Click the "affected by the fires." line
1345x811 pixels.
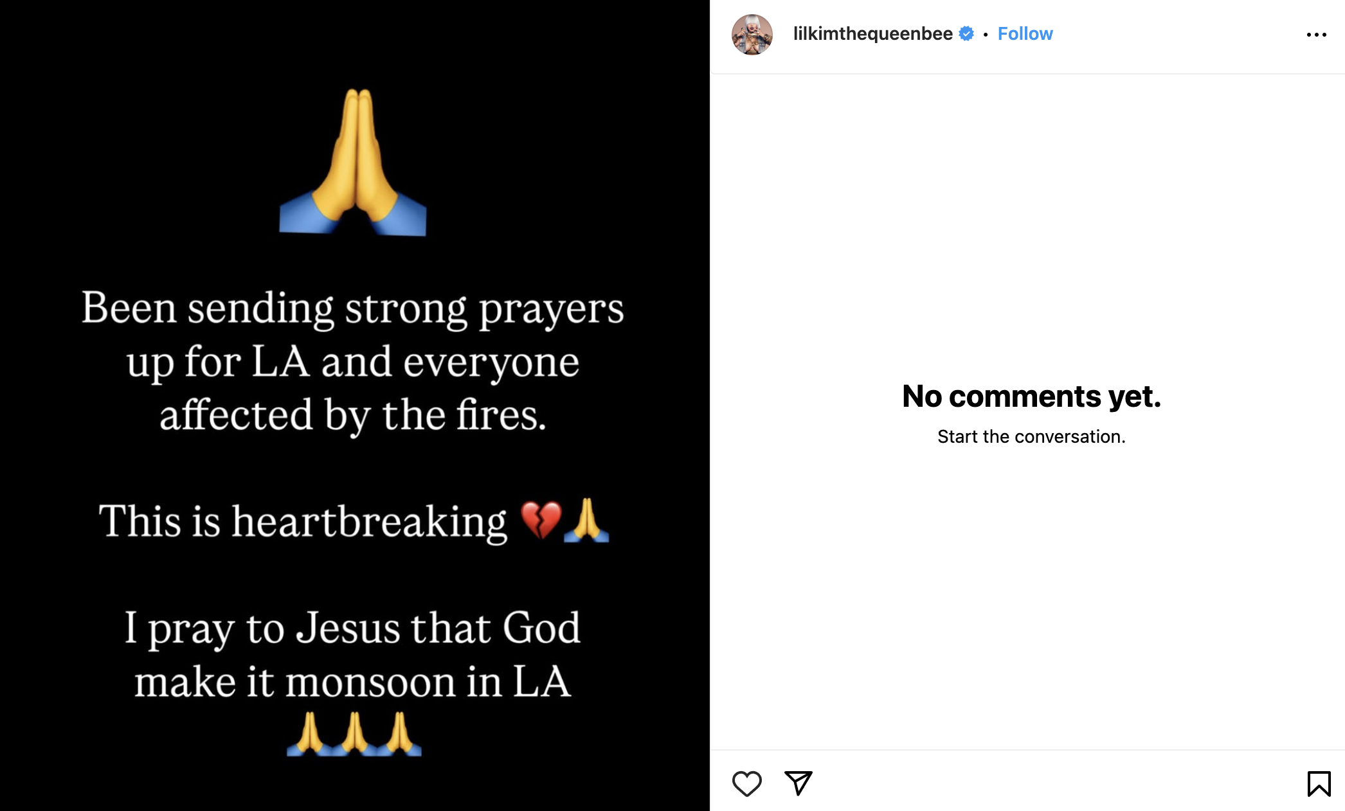point(352,416)
